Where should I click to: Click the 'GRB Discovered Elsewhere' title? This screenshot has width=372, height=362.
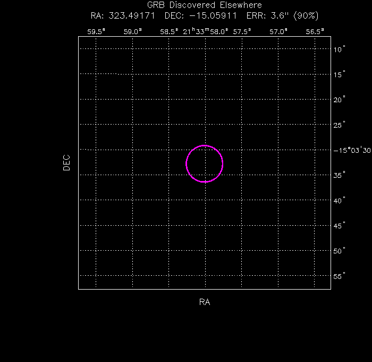pos(205,5)
